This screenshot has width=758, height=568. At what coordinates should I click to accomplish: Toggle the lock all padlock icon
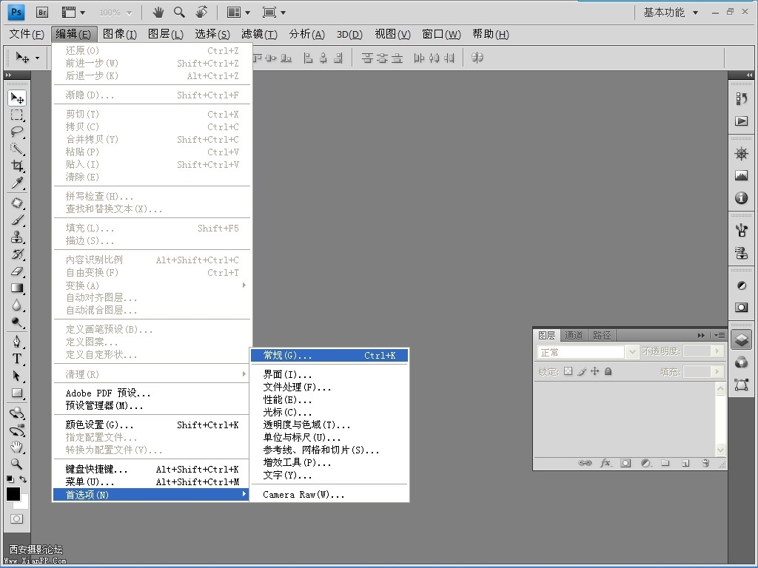pyautogui.click(x=608, y=371)
